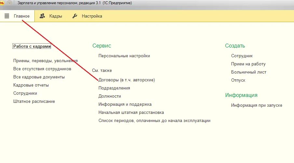Open the Сотрудники list in left column
Viewport: 294px width, 163px height.
click(x=25, y=93)
